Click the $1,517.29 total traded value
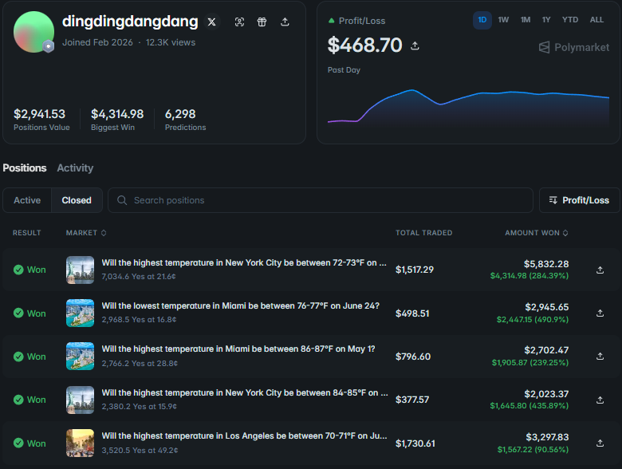622x469 pixels. coord(415,270)
